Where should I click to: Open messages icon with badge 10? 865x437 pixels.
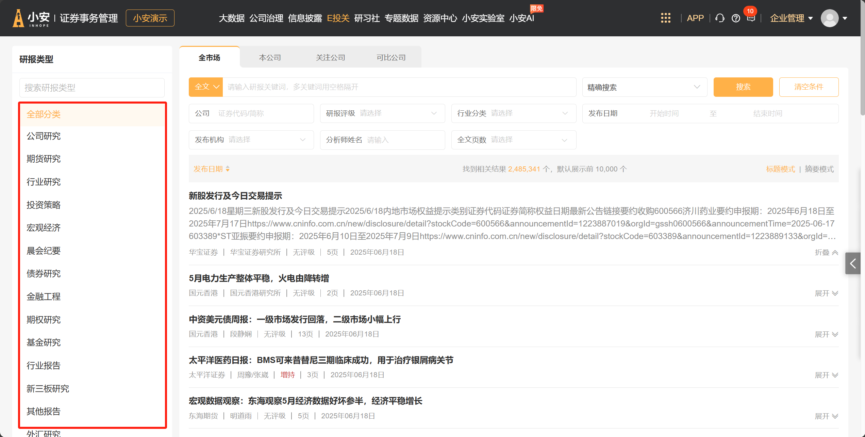coord(751,18)
